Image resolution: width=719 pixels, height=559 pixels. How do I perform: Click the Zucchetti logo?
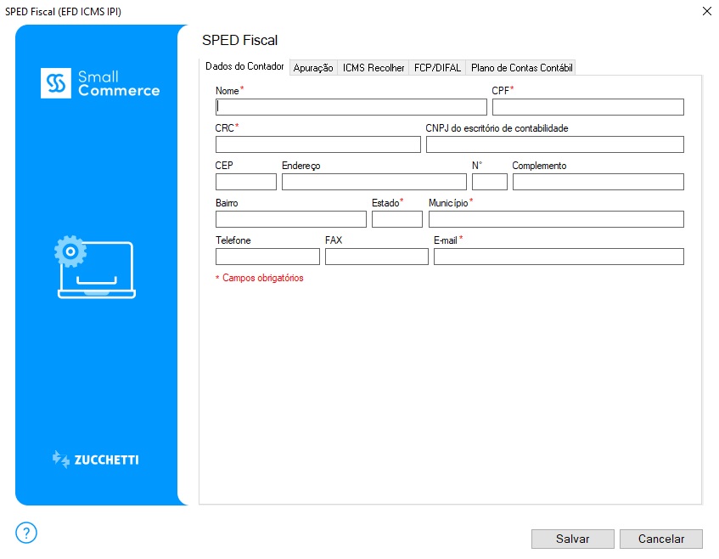click(96, 460)
